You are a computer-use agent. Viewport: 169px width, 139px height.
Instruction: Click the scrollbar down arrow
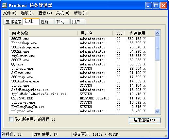coord(157,111)
